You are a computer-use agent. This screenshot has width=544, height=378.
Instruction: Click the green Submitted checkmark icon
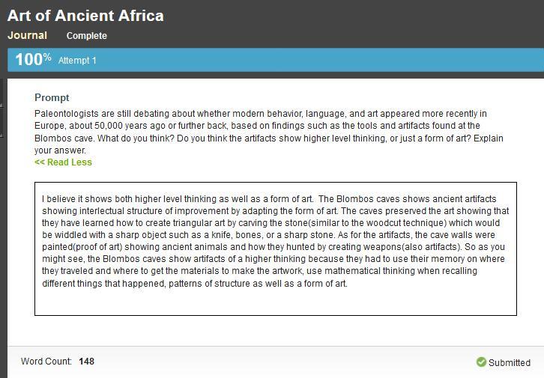[481, 362]
